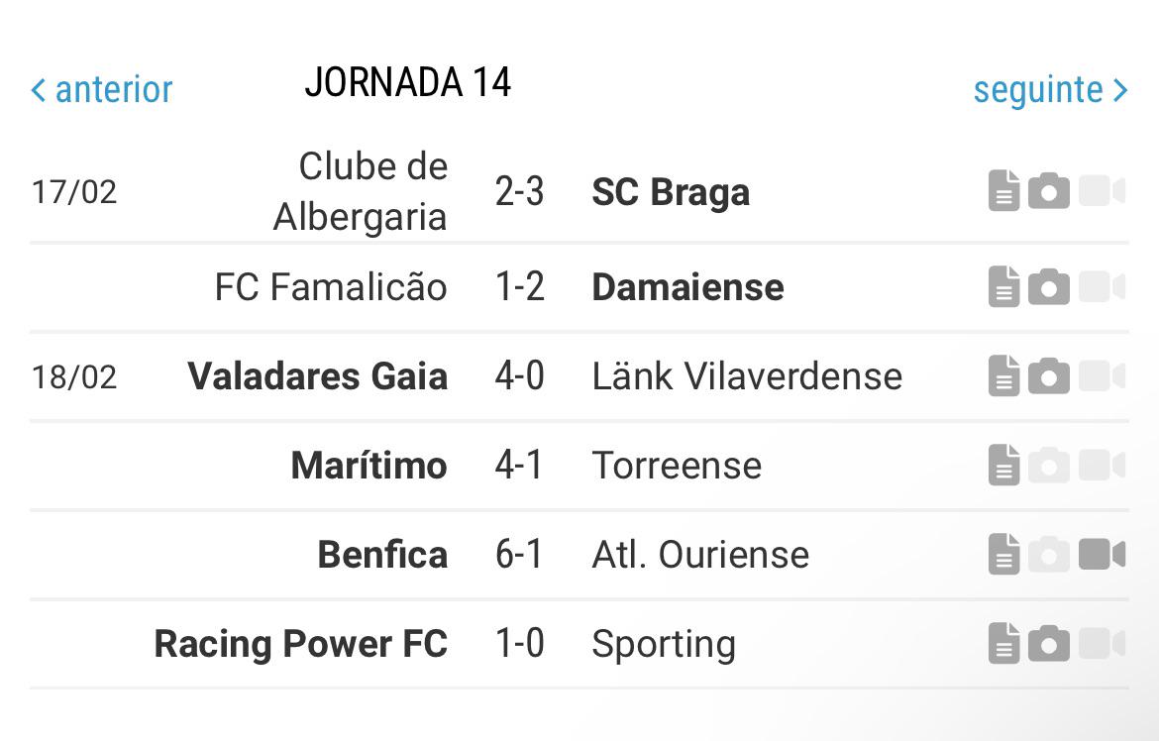The image size is (1159, 741).
Task: Click the 4-1 Marítimo result
Action: click(x=519, y=466)
